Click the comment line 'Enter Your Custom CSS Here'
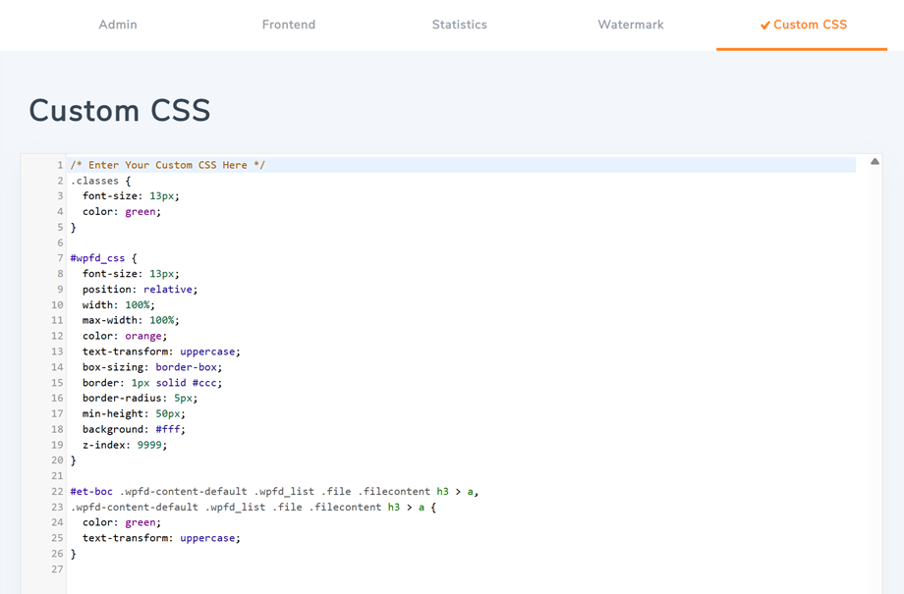 coord(168,165)
